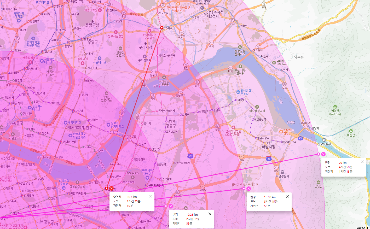370x229 pixels.
Task: Remove the 10.23 km radius circle via pink X
Action: (171, 206)
